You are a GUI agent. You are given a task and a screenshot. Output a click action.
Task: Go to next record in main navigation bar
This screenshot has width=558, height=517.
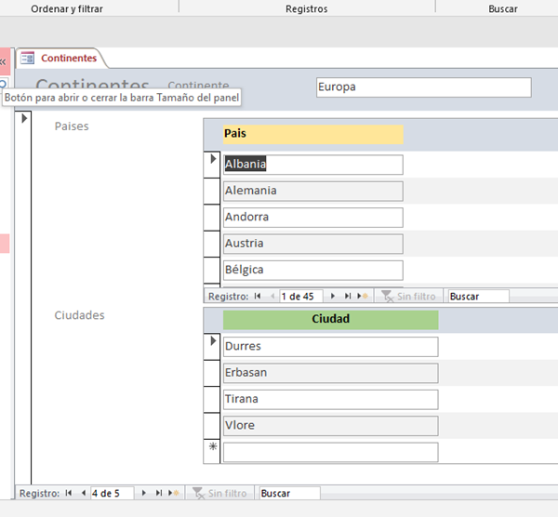pos(143,493)
